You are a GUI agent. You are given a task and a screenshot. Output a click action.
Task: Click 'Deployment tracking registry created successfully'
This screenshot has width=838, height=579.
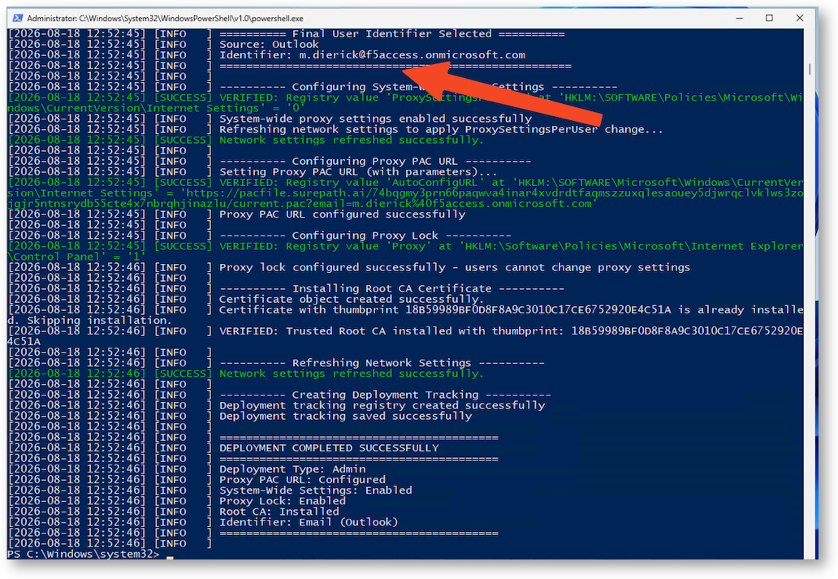coord(382,405)
